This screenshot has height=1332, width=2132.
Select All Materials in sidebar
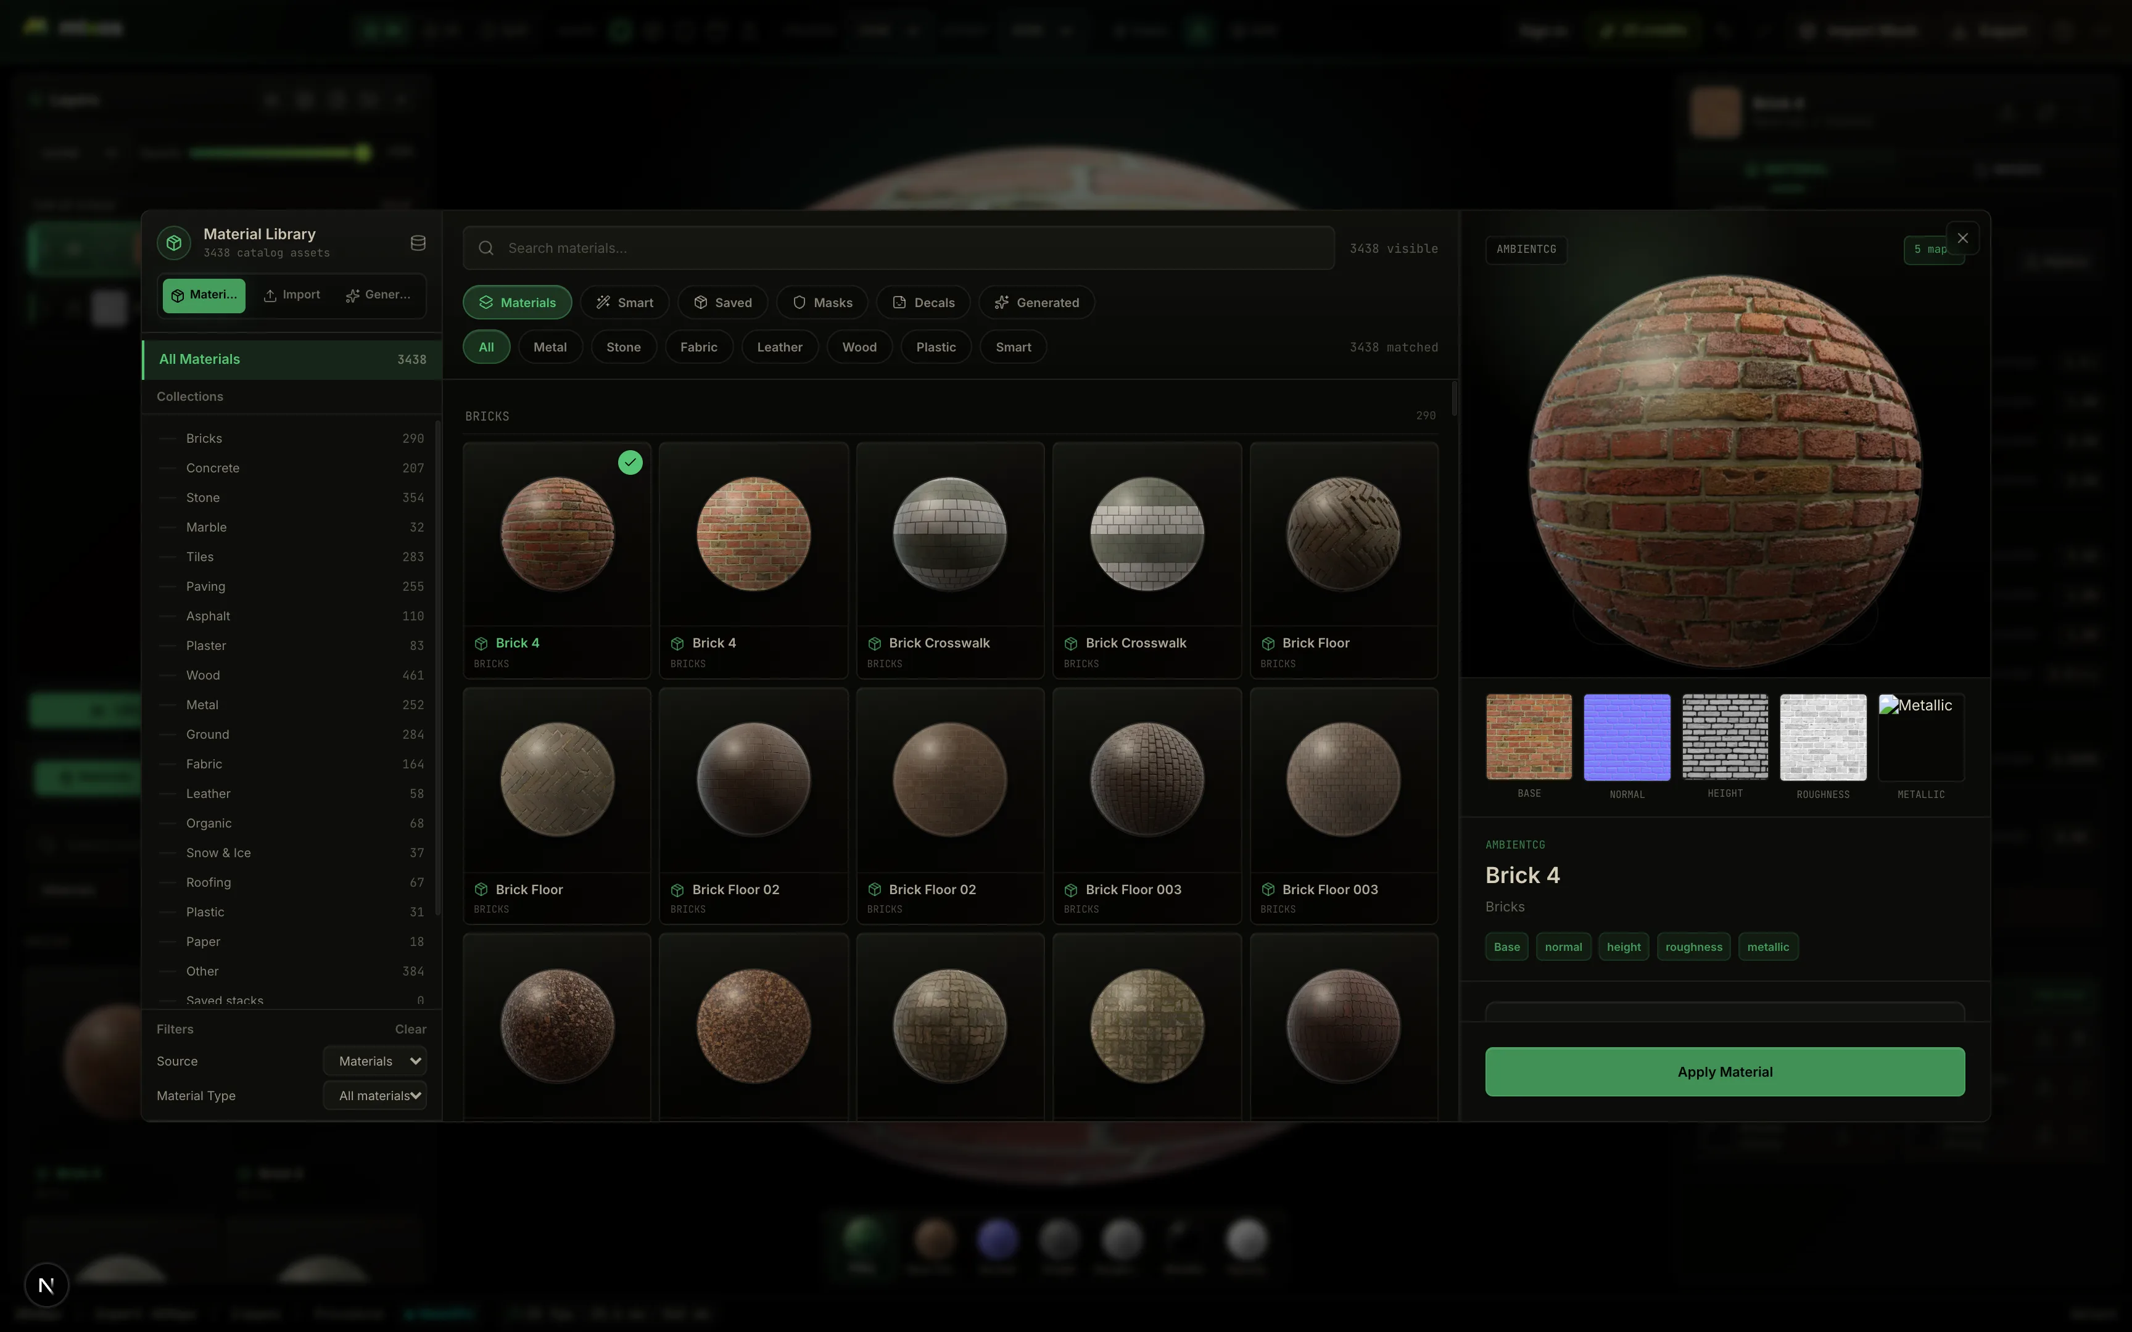(x=292, y=360)
